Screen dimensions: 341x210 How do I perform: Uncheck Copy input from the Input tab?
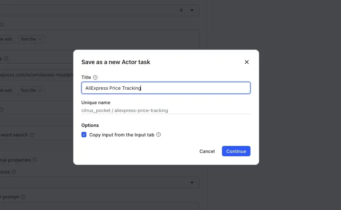click(84, 135)
